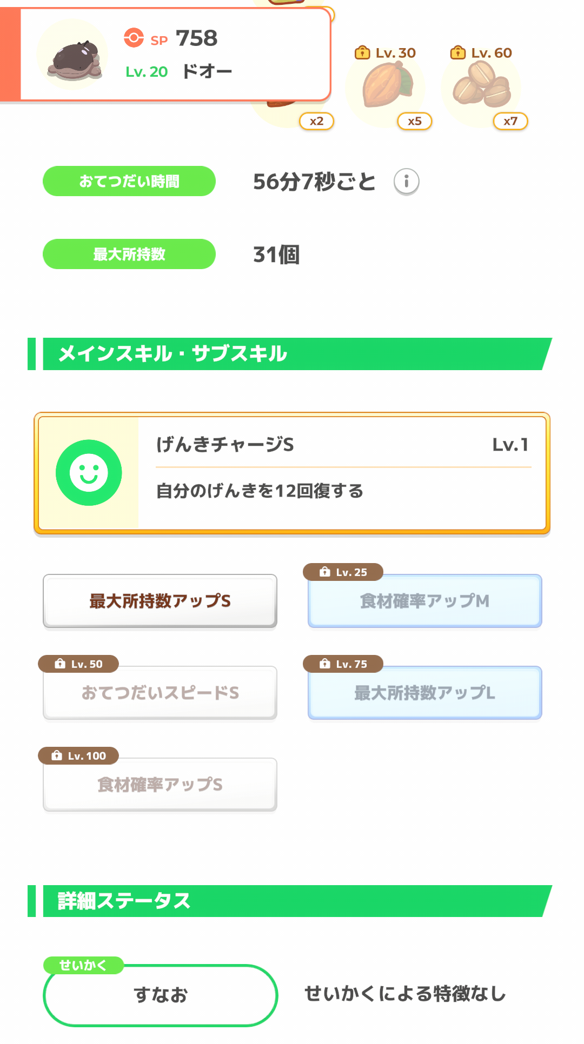The width and height of the screenshot is (584, 1044).
Task: Tap the info icon beside helping time
Action: (x=406, y=181)
